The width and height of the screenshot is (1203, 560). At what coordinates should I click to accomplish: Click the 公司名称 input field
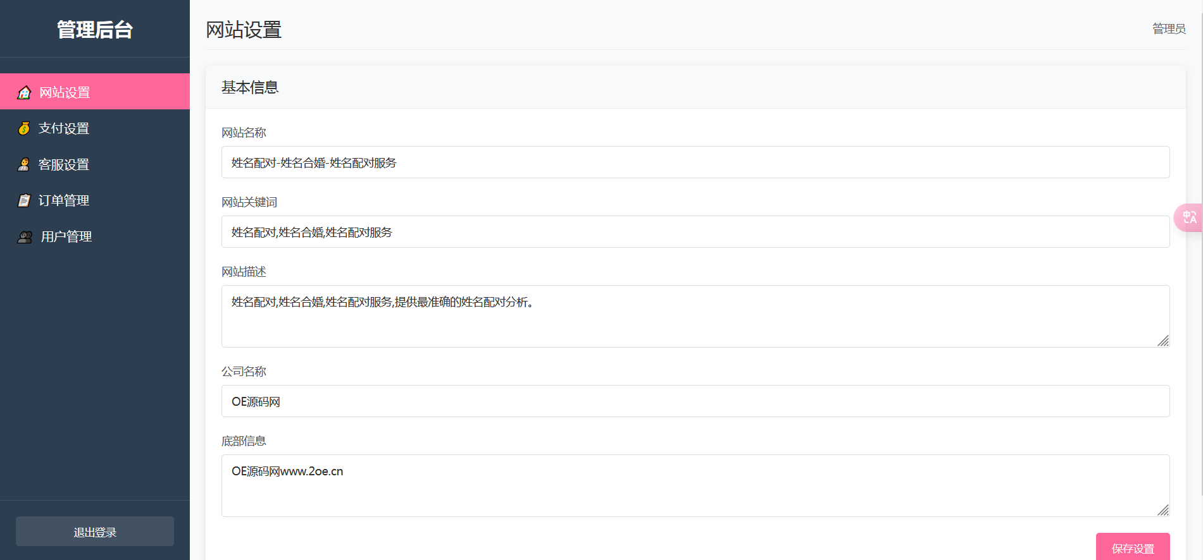695,401
